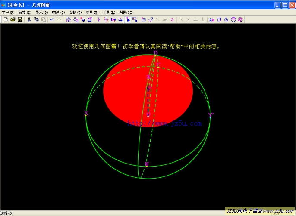This screenshot has width=296, height=216.
Task: Click the greyed paste clipboard icon
Action: pos(43,19)
